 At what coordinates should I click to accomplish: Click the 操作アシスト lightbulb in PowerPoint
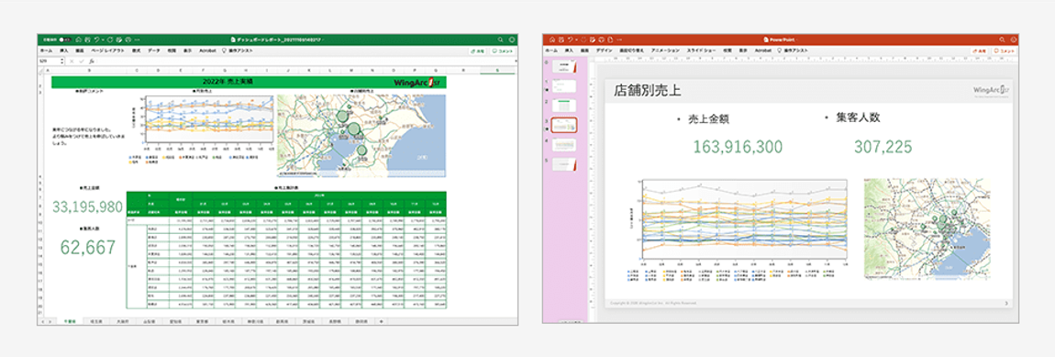779,50
